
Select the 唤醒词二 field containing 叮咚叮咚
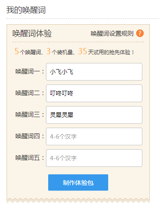(94, 93)
